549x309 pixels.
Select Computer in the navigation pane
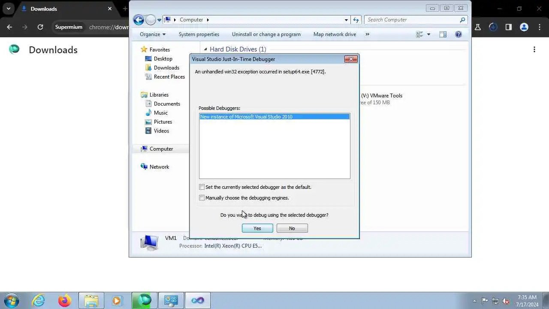161,149
